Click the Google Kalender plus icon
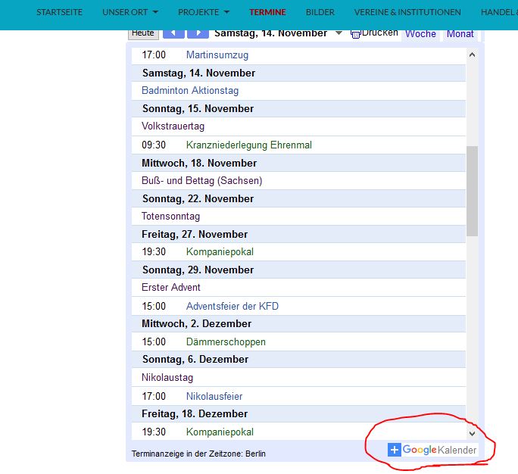 [394, 450]
